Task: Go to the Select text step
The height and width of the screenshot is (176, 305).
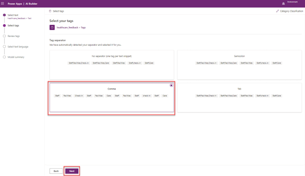Action: [13, 15]
